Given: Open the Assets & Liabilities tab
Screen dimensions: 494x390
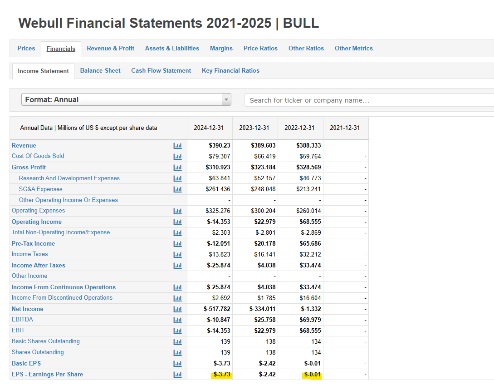Looking at the screenshot, I should point(172,48).
